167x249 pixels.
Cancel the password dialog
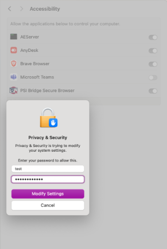tap(48, 205)
